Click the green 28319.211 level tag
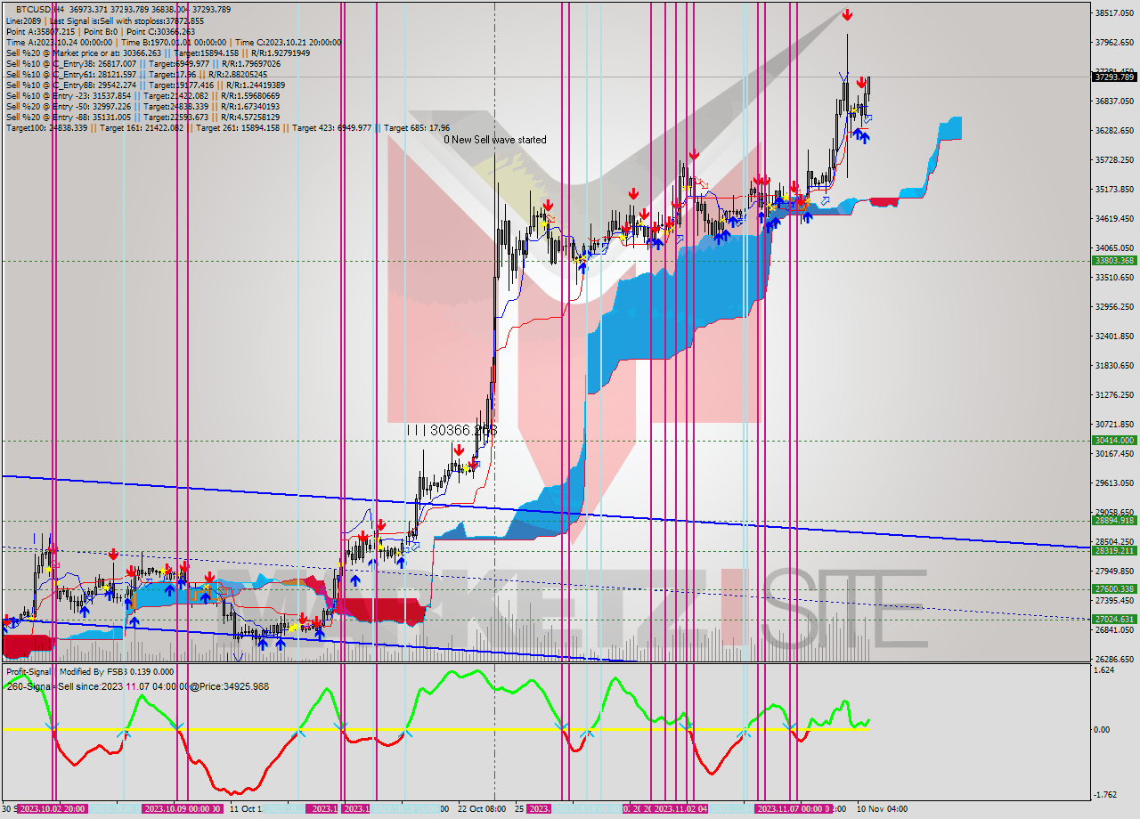 [1113, 550]
